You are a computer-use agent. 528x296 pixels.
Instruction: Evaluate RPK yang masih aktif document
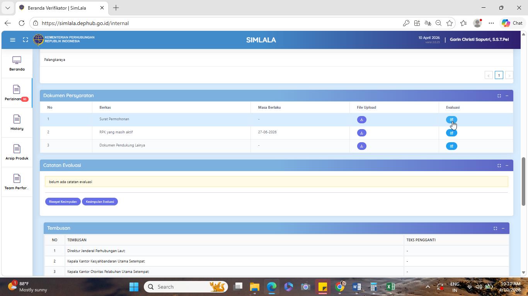451,133
